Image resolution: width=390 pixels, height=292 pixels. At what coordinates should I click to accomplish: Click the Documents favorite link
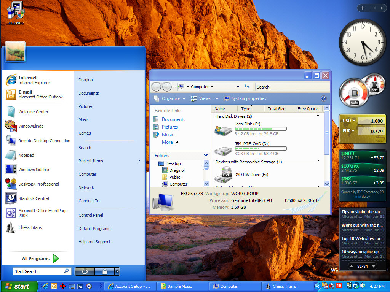[173, 119]
